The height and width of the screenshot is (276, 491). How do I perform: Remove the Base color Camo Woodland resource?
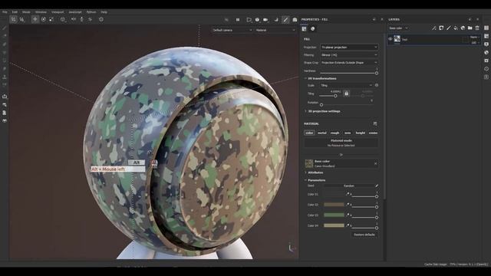375,163
